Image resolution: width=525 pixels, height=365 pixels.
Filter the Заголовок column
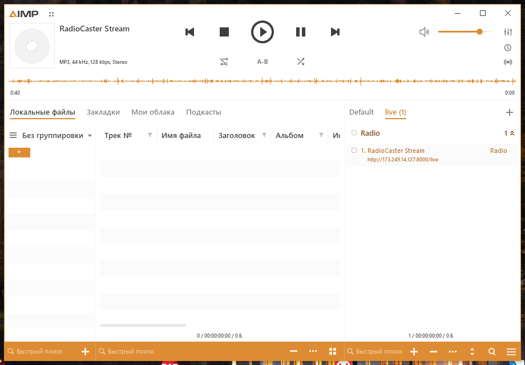click(x=264, y=135)
